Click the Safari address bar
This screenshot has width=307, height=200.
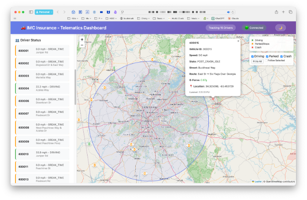[177, 12]
